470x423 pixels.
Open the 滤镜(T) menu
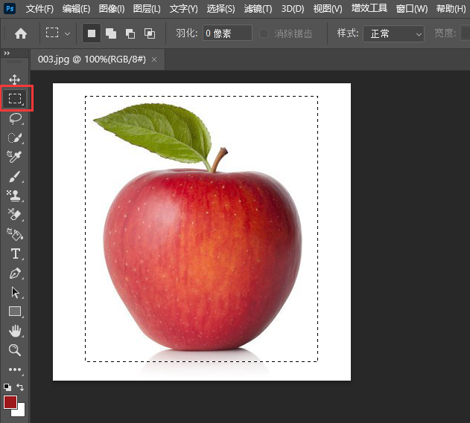(258, 9)
